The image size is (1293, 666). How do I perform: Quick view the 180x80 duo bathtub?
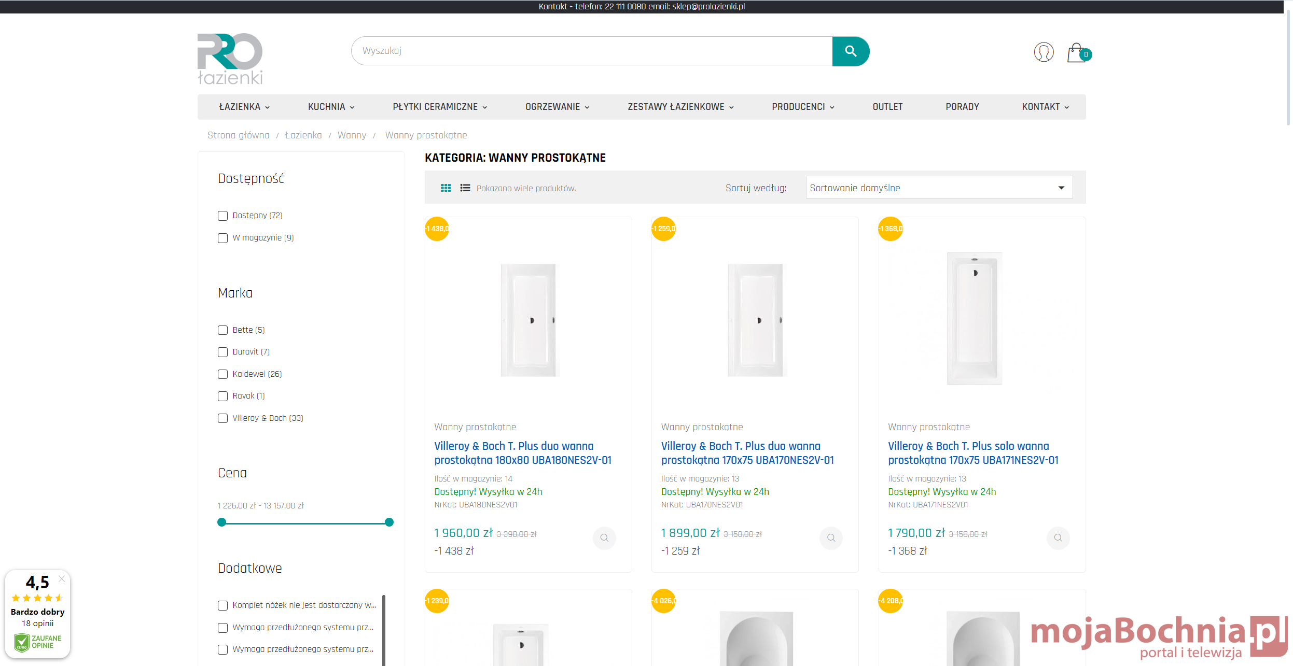point(604,538)
